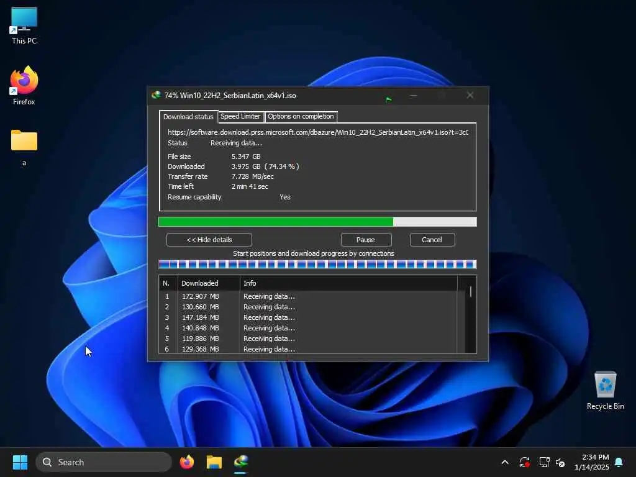Open File Explorer from the taskbar
This screenshot has height=477, width=636.
point(214,462)
